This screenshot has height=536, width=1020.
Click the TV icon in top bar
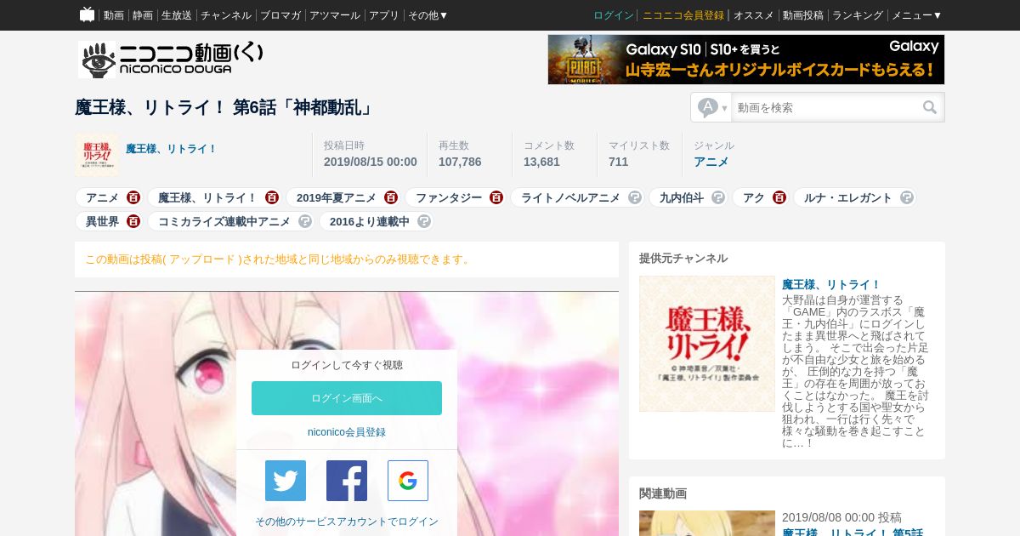point(87,14)
